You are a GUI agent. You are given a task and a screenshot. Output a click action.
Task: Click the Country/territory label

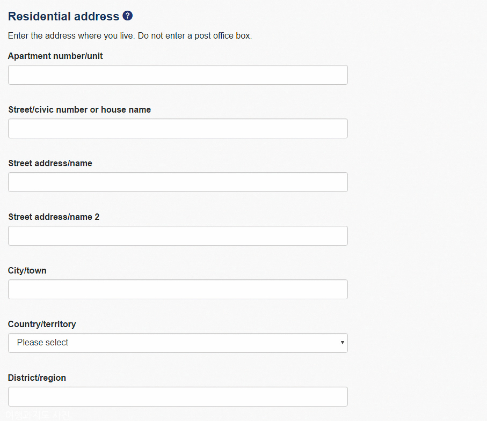[42, 324]
